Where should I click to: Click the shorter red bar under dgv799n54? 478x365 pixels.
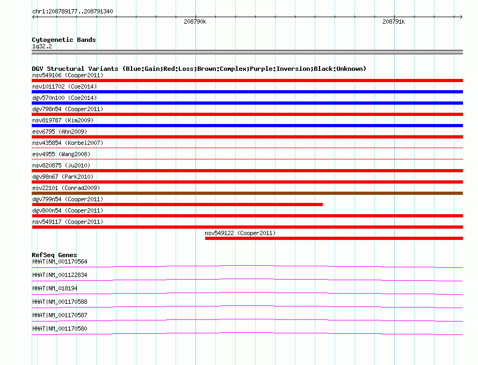[x=177, y=205]
